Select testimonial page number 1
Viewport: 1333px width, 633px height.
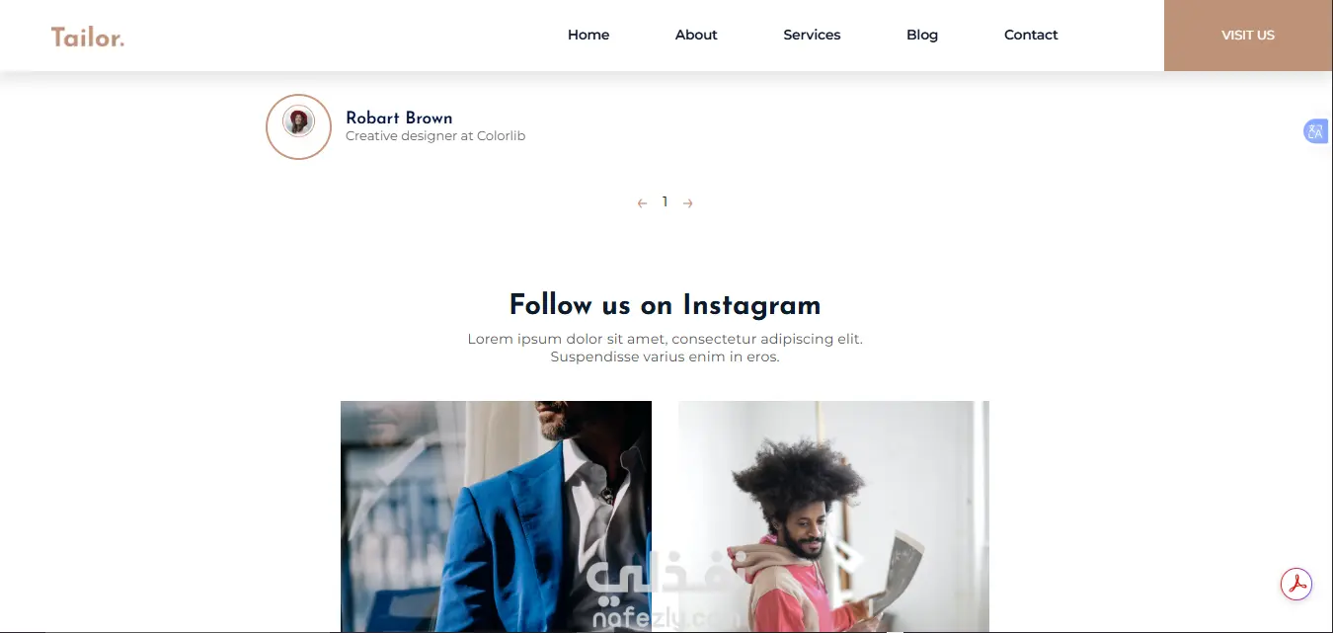pyautogui.click(x=665, y=202)
